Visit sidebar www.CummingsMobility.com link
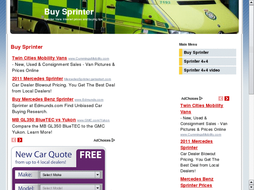 (x=201, y=135)
